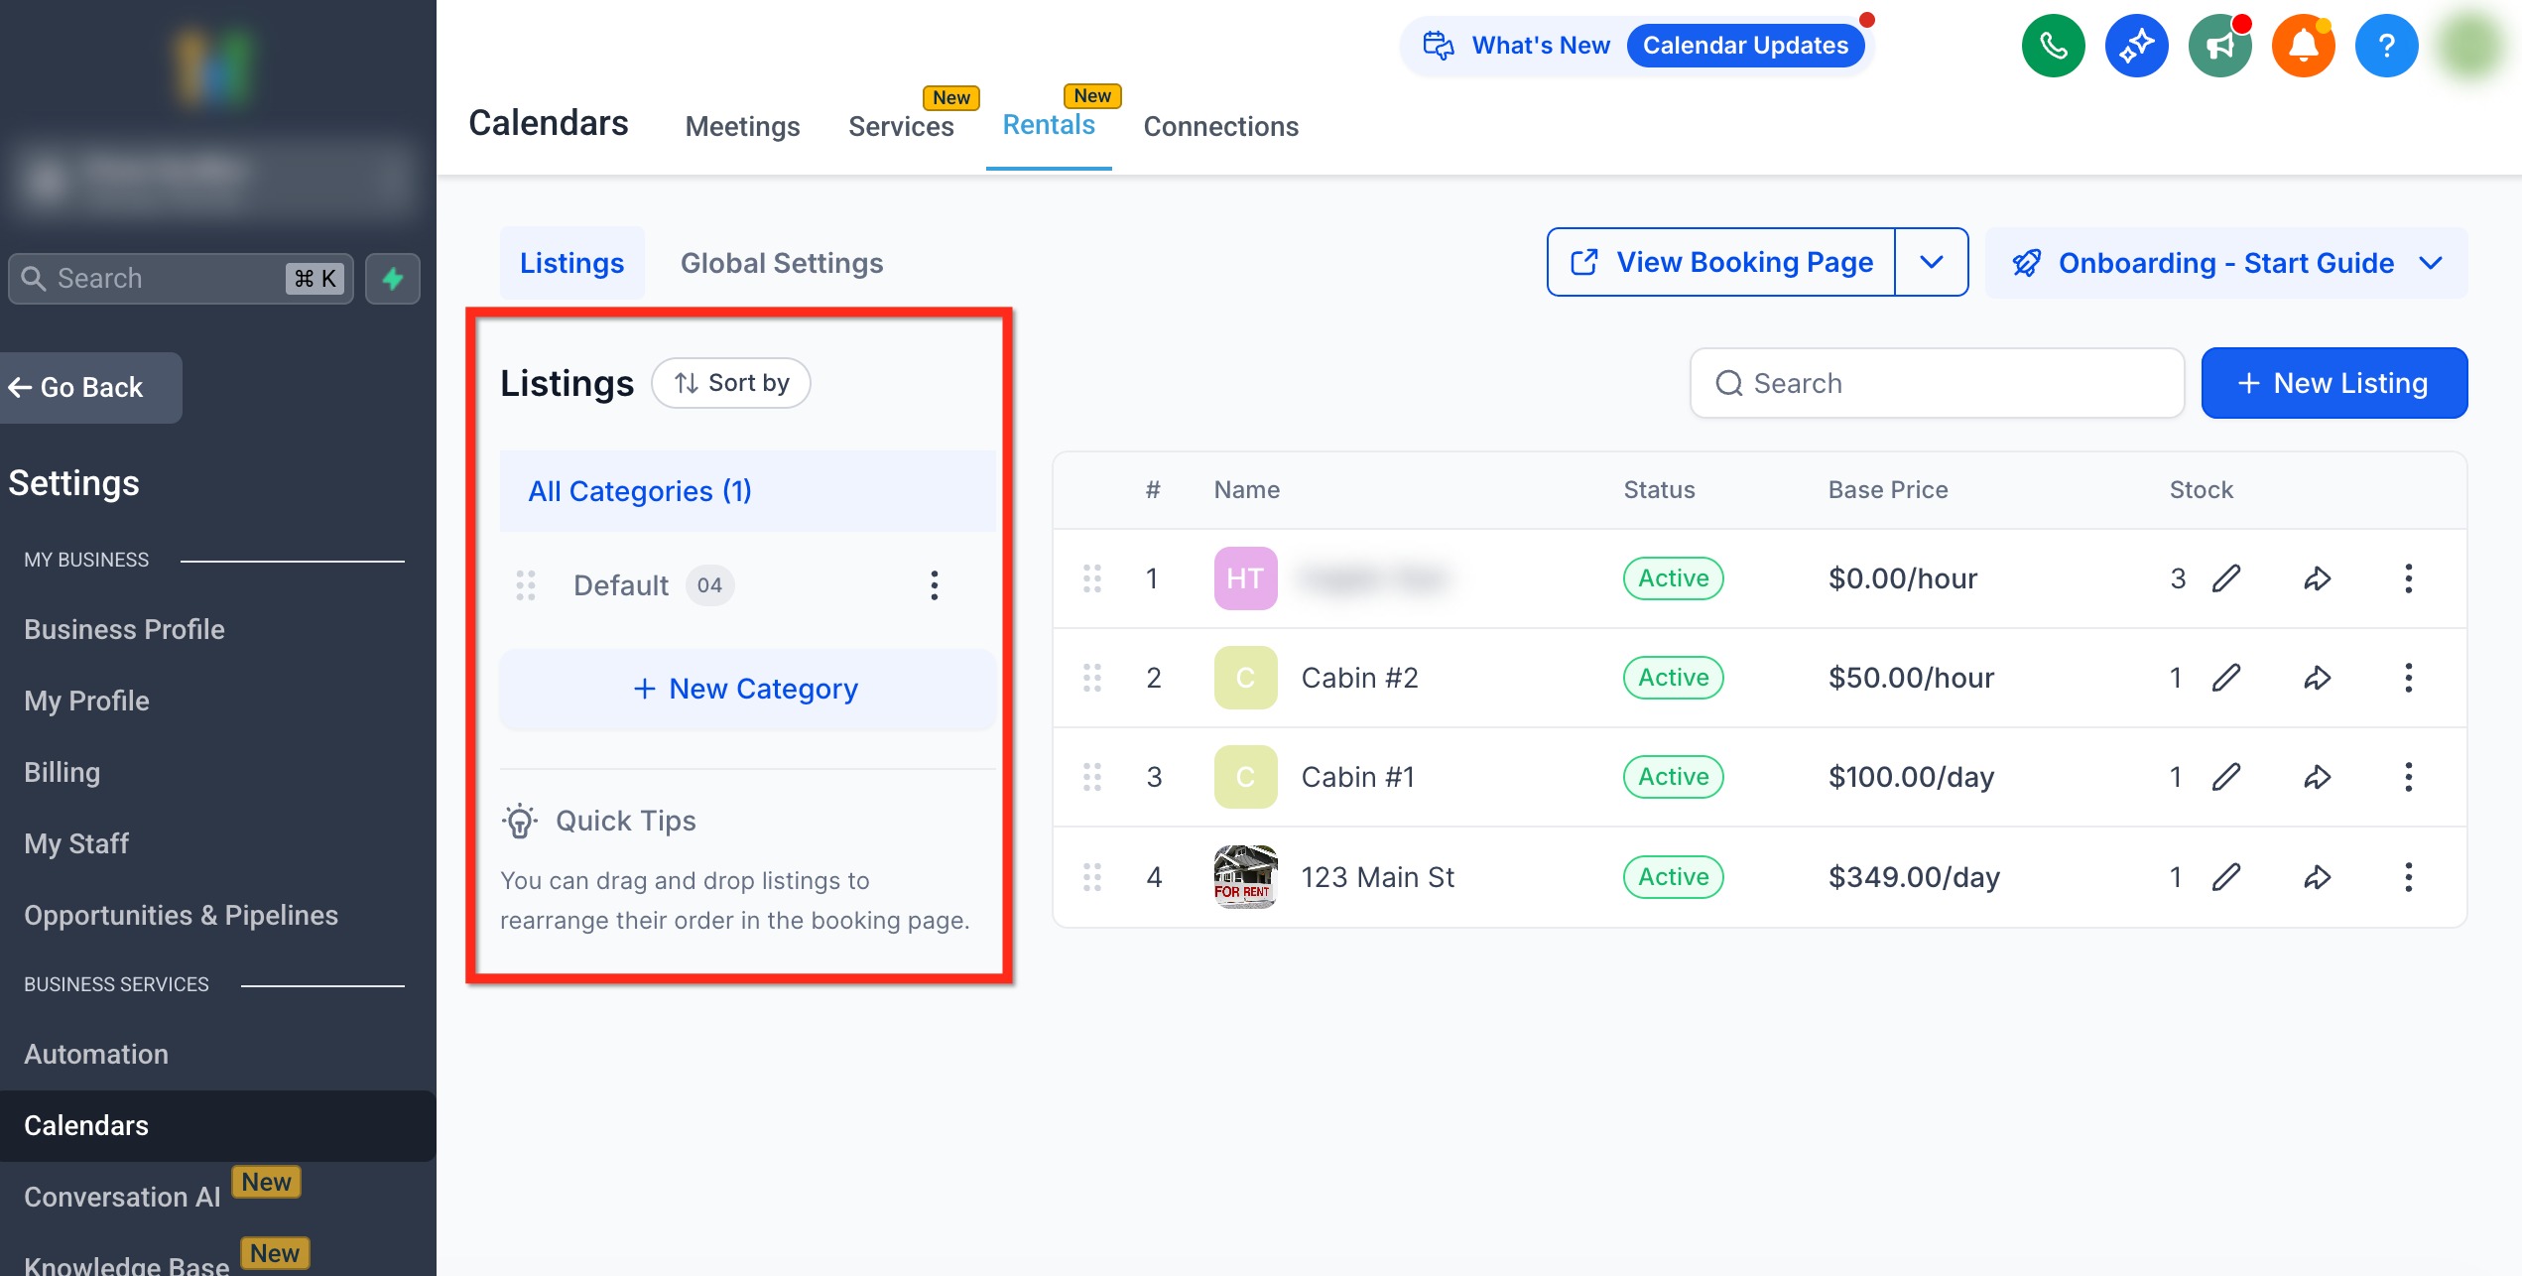This screenshot has width=2522, height=1276.
Task: Add a New Category
Action: (746, 689)
